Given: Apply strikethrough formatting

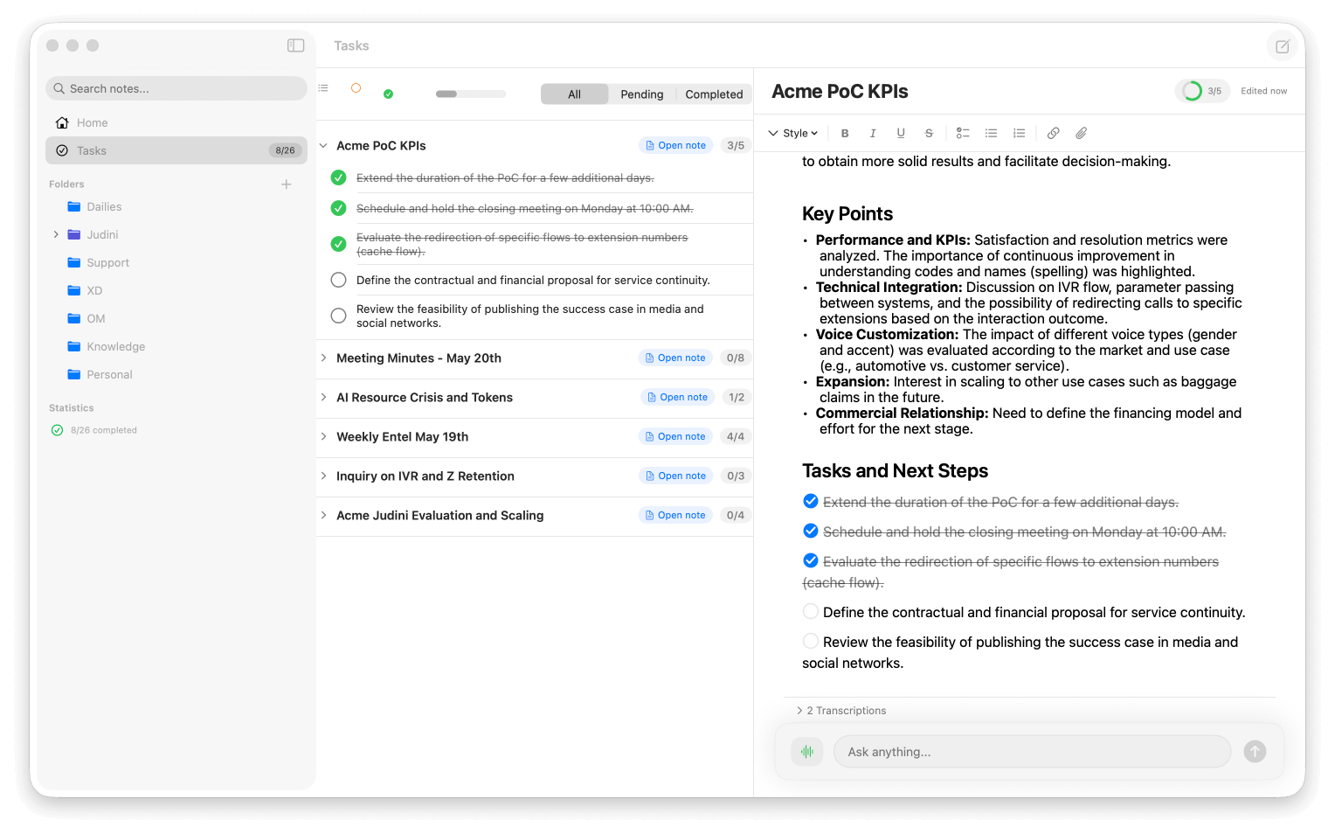Looking at the screenshot, I should [x=929, y=133].
